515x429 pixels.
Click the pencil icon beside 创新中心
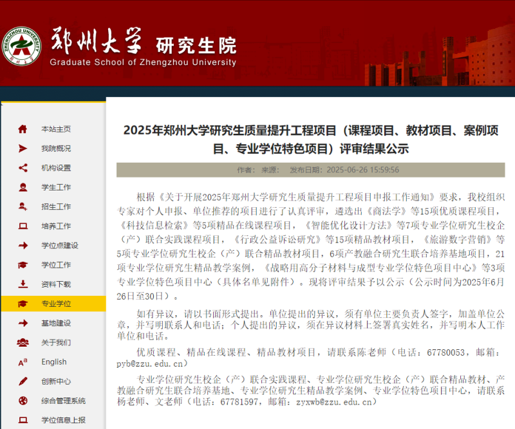23,381
